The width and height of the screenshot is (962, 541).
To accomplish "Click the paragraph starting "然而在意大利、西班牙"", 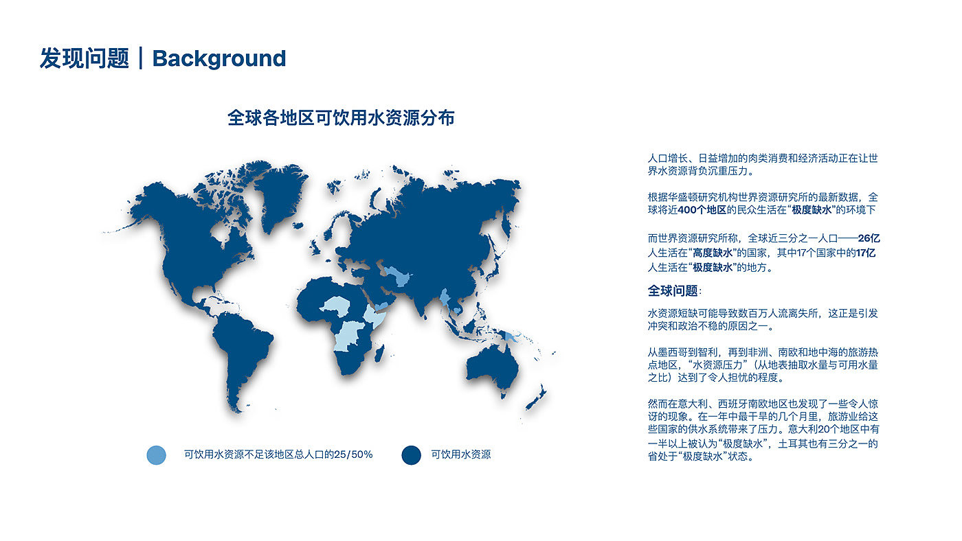I will pyautogui.click(x=763, y=430).
